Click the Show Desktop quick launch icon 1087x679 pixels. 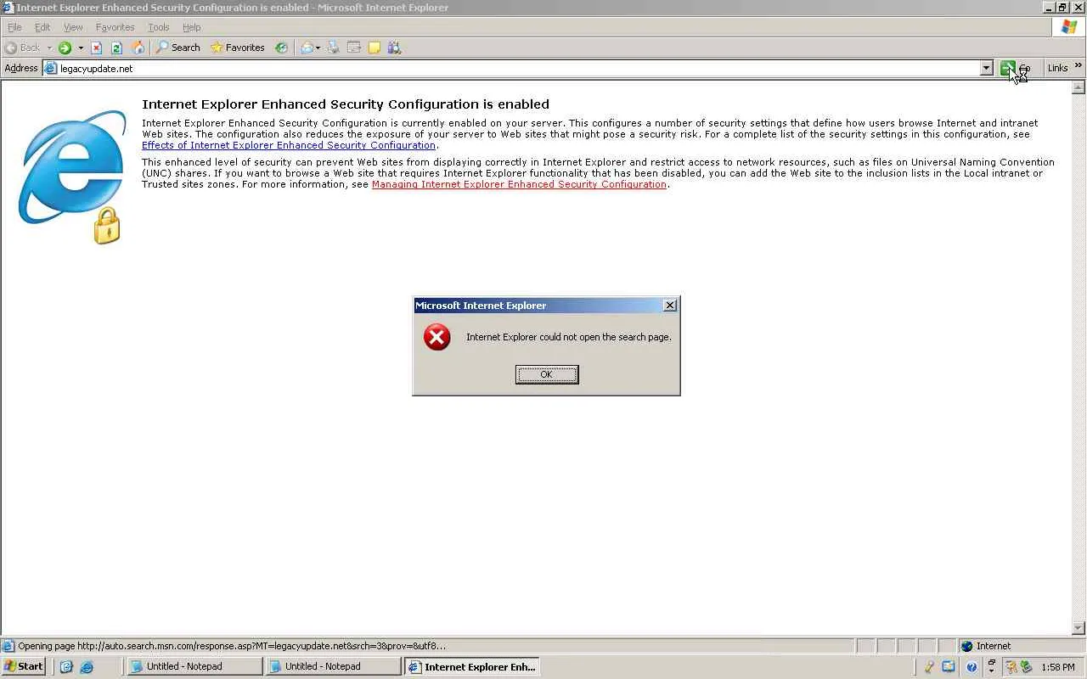pyautogui.click(x=66, y=667)
